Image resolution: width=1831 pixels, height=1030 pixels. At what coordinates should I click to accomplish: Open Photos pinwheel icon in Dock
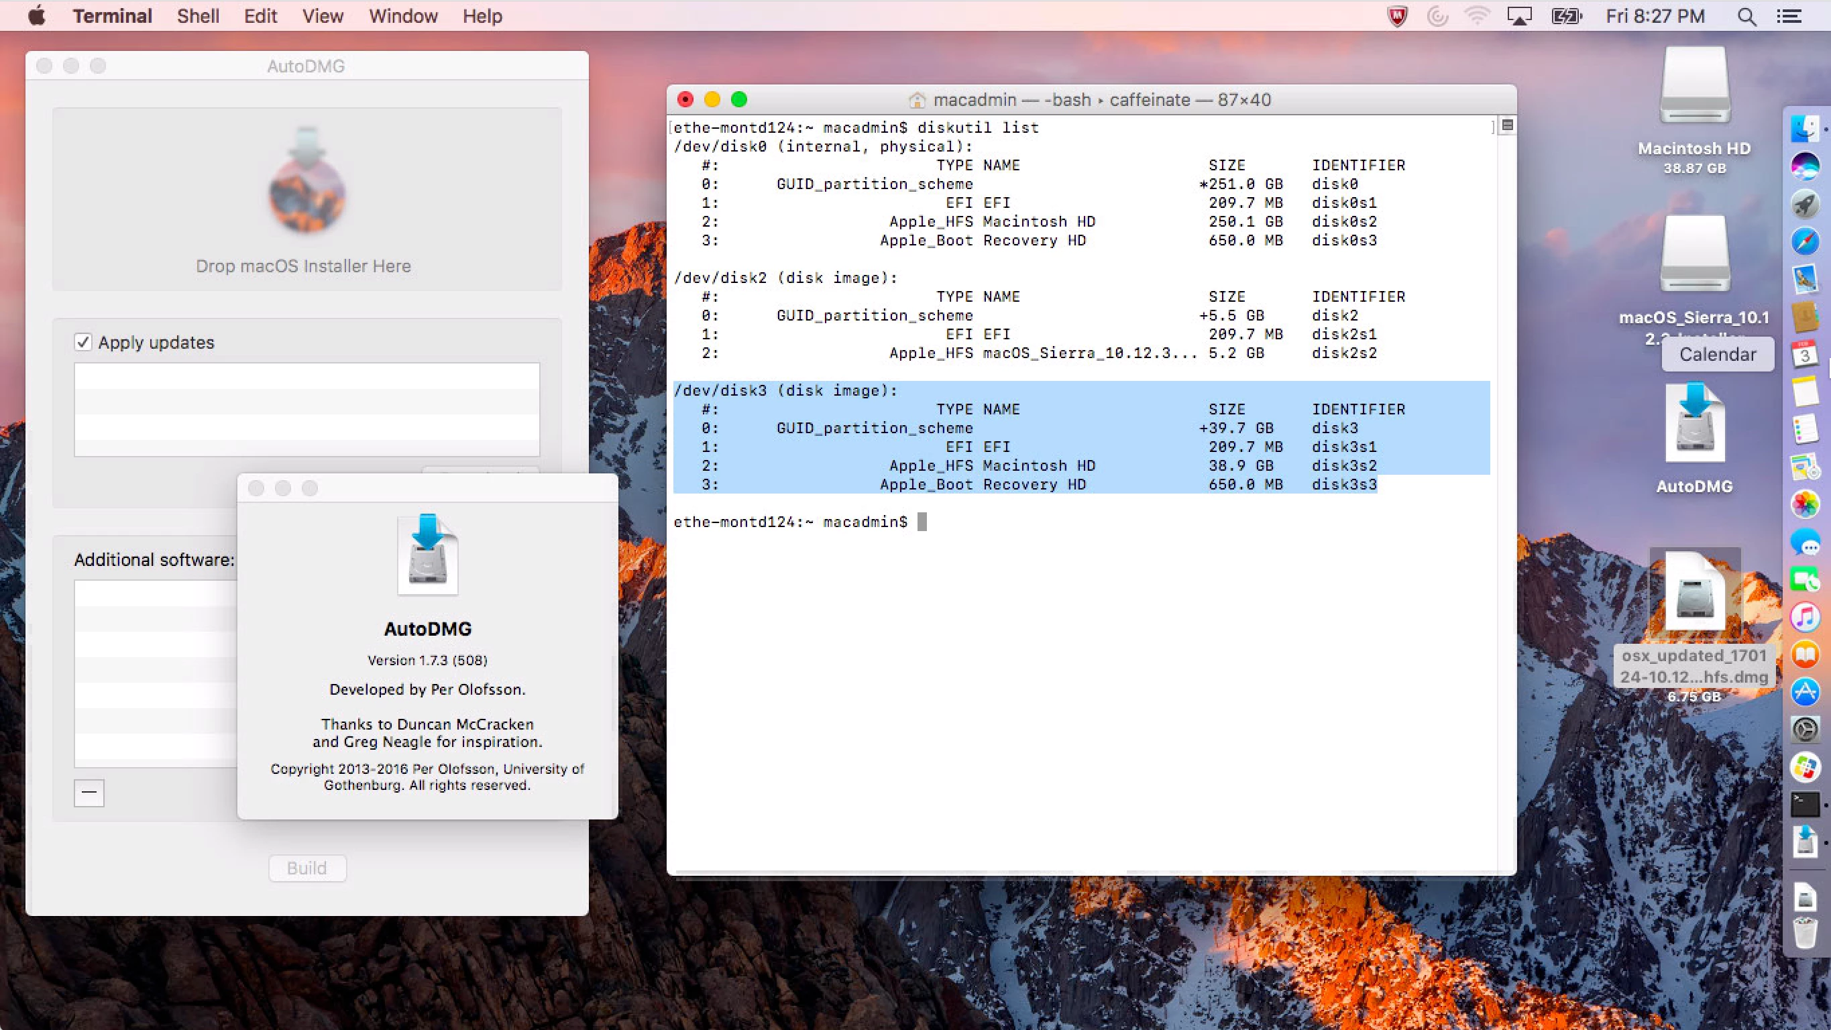tap(1805, 504)
